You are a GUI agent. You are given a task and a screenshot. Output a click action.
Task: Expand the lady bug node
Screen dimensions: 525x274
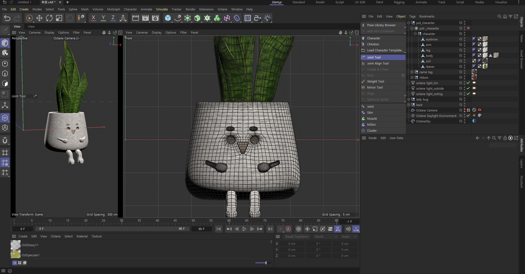tap(409, 99)
